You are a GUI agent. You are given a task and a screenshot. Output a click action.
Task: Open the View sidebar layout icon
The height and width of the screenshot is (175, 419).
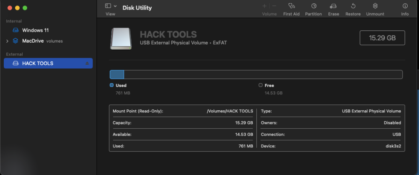click(x=108, y=6)
